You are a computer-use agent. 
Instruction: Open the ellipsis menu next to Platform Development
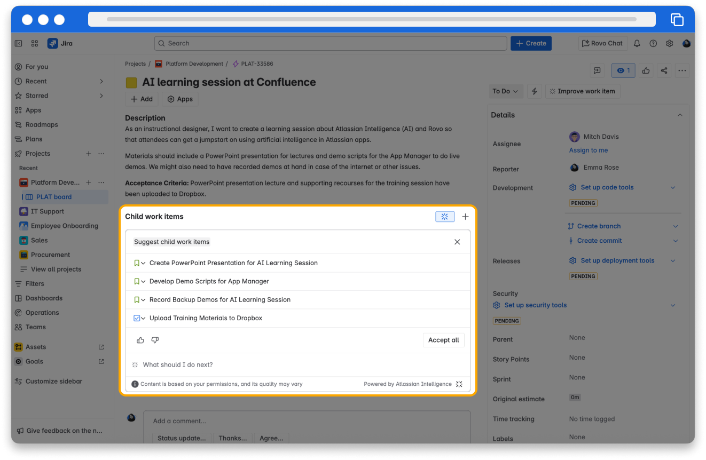(x=101, y=183)
